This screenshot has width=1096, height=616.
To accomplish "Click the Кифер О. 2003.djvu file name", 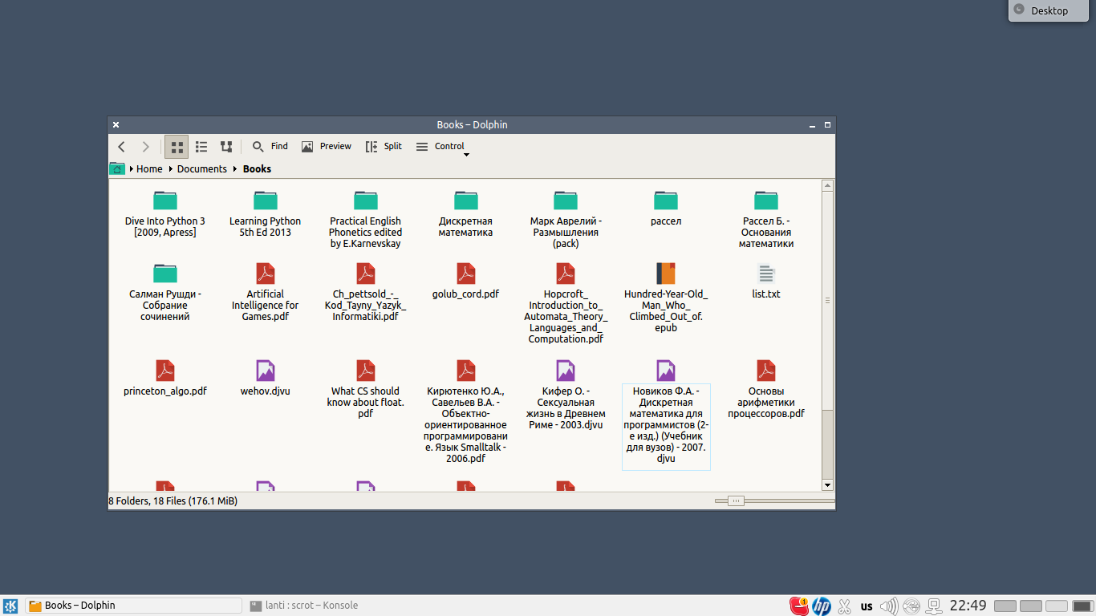I will [x=566, y=408].
